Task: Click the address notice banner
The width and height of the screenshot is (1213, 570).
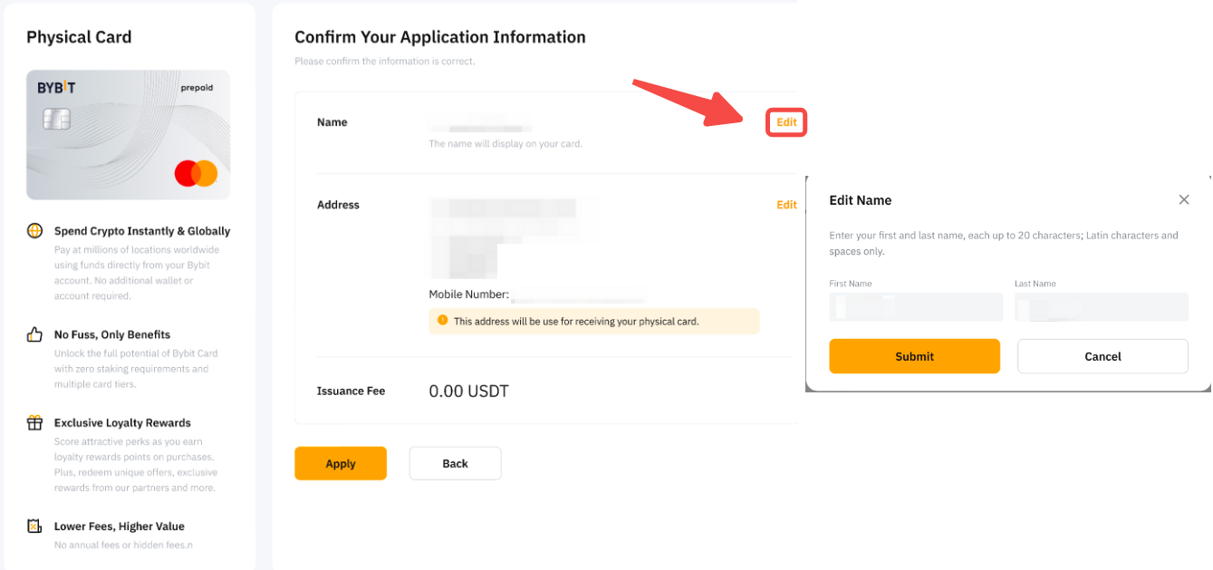Action: pos(593,321)
